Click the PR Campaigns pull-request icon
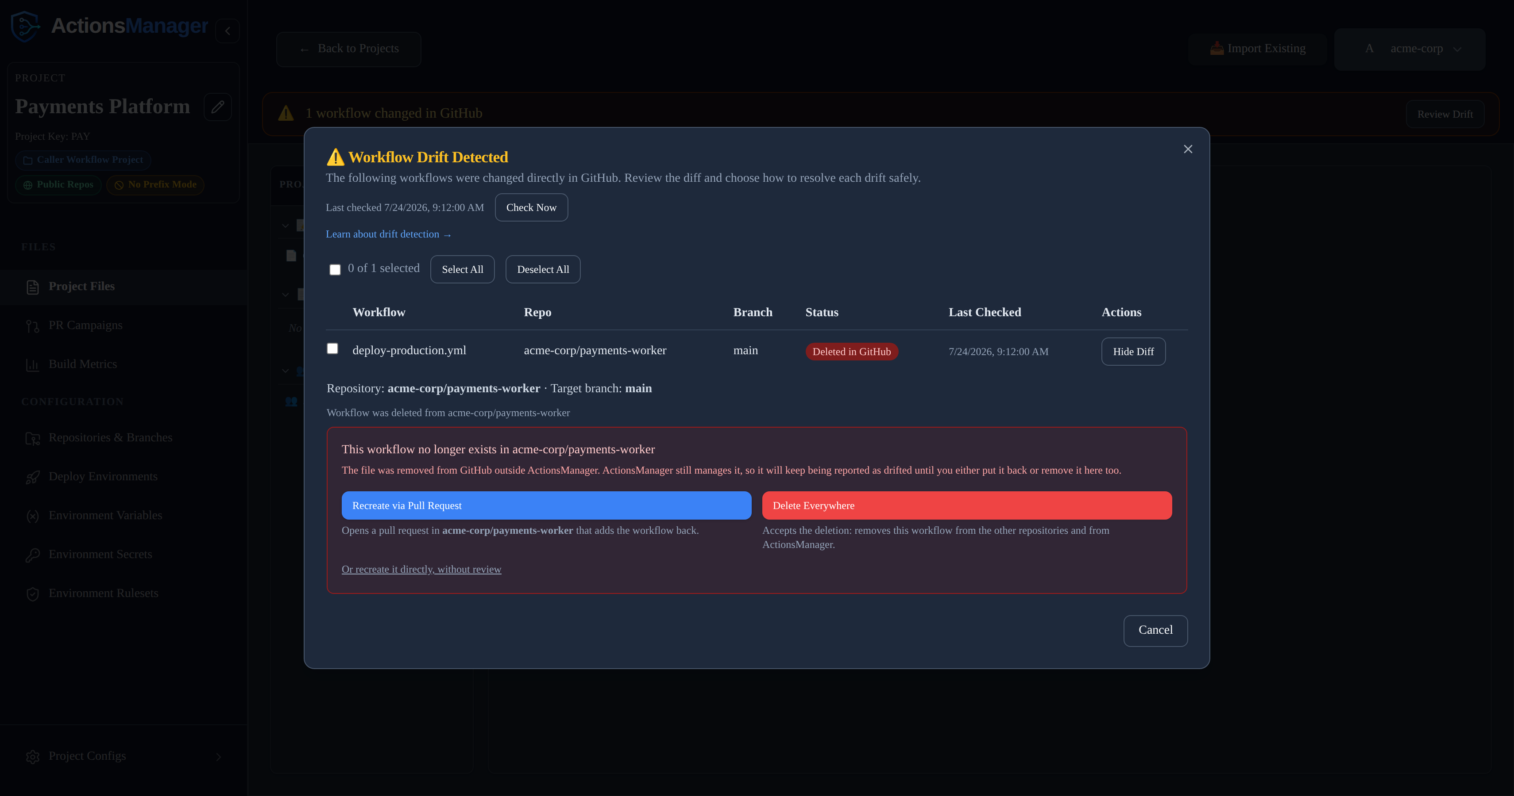Viewport: 1514px width, 796px height. click(x=33, y=326)
